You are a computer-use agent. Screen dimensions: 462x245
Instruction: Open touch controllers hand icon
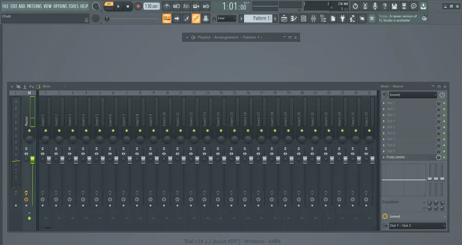click(362, 18)
